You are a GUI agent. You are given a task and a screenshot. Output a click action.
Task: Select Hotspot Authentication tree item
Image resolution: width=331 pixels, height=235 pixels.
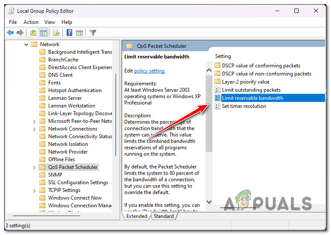coord(75,90)
